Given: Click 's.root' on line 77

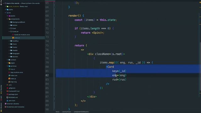Looking at the screenshot, I should point(117,54).
